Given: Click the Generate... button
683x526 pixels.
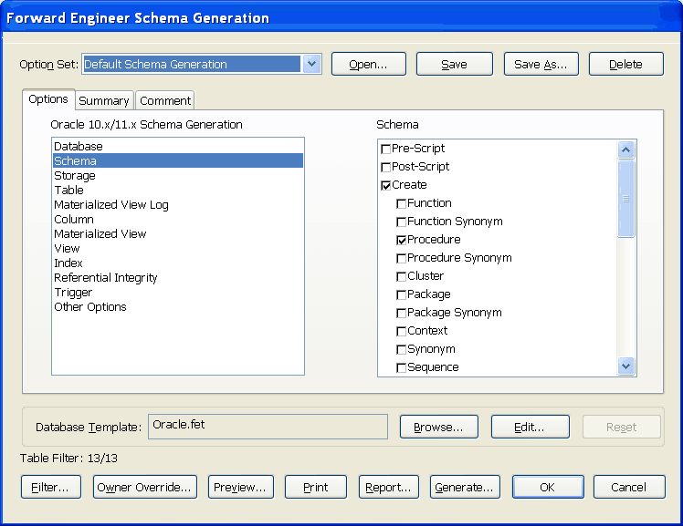Looking at the screenshot, I should (466, 487).
